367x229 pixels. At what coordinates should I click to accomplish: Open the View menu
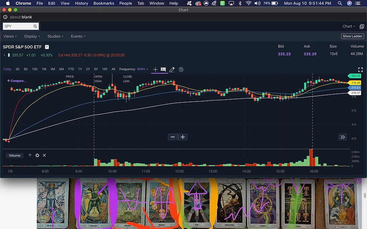[x=65, y=3]
